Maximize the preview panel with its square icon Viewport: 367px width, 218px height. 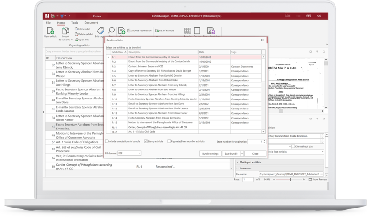coord(310,52)
